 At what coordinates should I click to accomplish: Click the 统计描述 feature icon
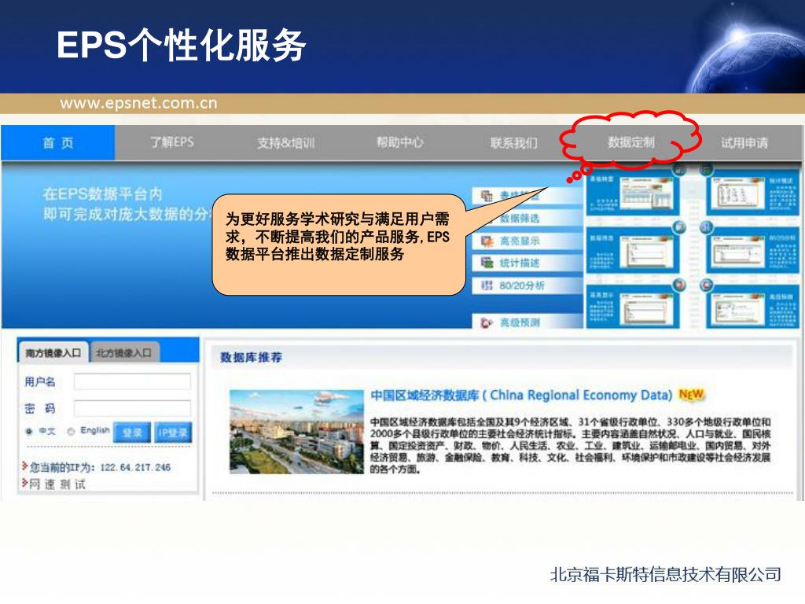point(486,263)
